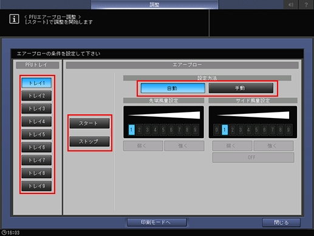Click 強く under 先端風量設定
Viewport: 314px width, 236px height.
(x=184, y=146)
